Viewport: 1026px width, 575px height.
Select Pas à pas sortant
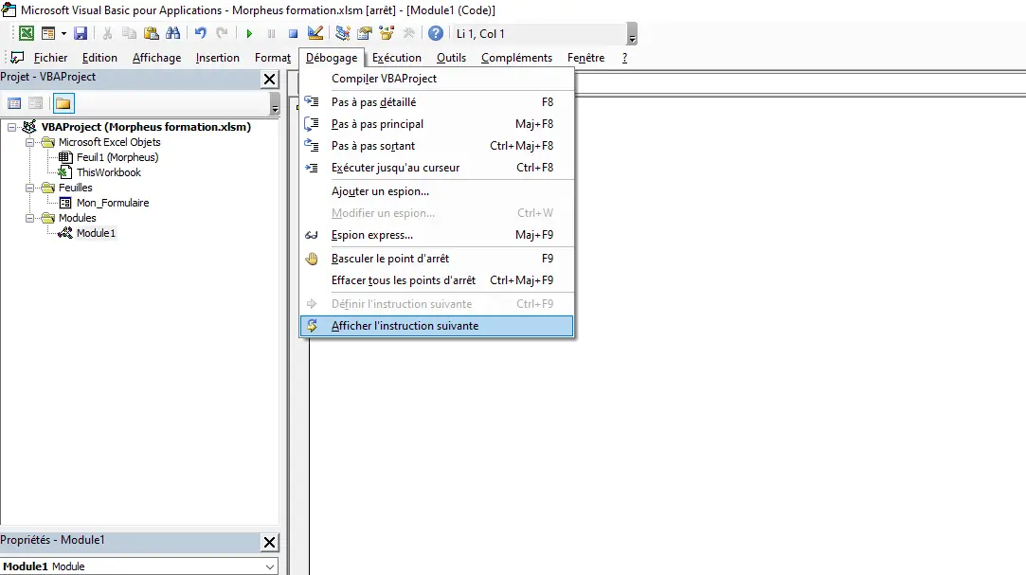[x=437, y=146]
